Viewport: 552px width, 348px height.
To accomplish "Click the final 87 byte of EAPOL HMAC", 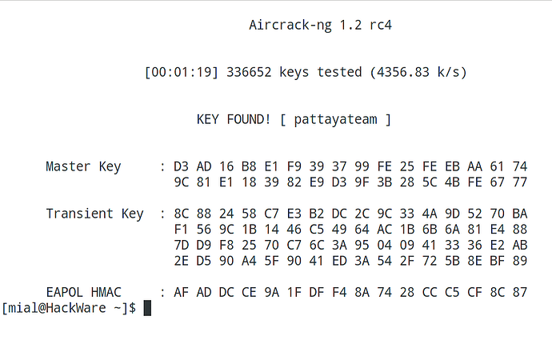I will coord(520,292).
